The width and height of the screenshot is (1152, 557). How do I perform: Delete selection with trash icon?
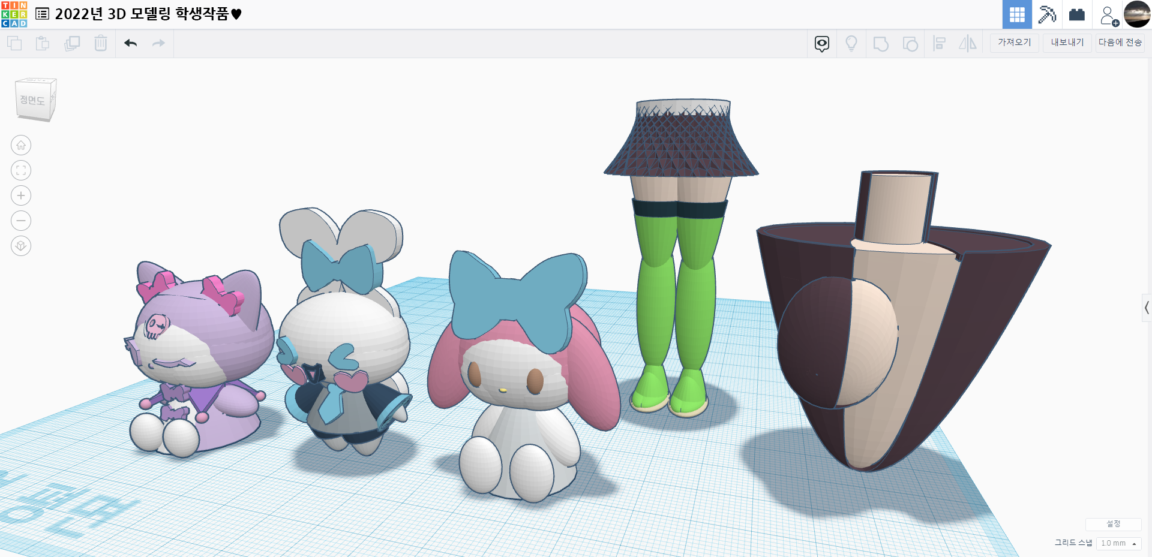pos(101,43)
